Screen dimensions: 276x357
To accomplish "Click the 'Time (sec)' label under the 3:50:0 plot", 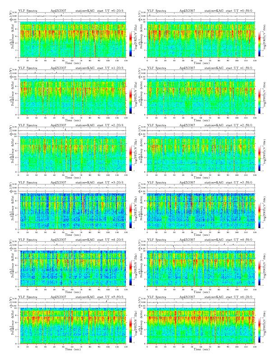I will point(202,235).
